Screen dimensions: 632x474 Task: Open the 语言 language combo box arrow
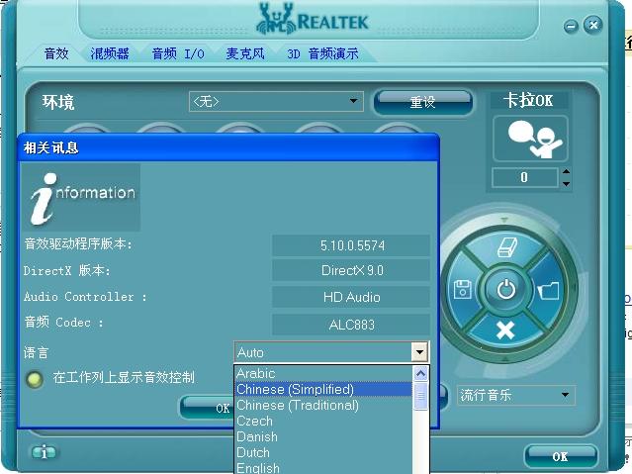(x=419, y=352)
